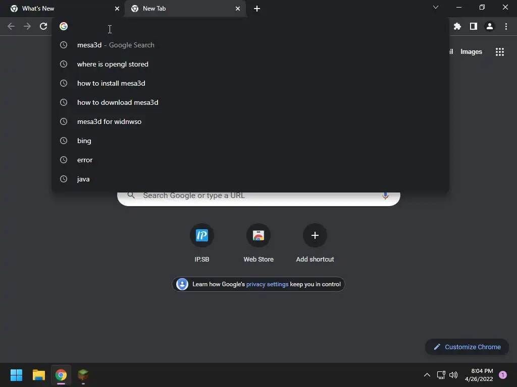Open the Minecraft block taskbar icon
Screen dimensions: 517x387
pyautogui.click(x=83, y=375)
